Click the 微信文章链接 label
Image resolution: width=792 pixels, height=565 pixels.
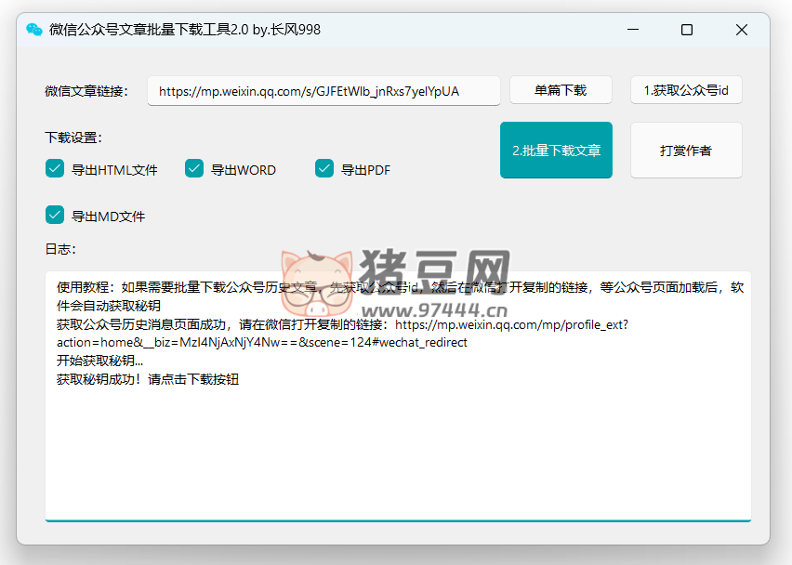tap(86, 91)
